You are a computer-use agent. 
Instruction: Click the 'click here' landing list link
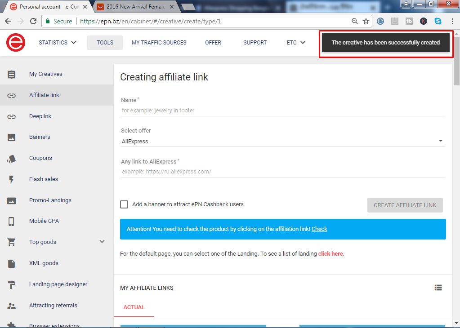click(330, 253)
